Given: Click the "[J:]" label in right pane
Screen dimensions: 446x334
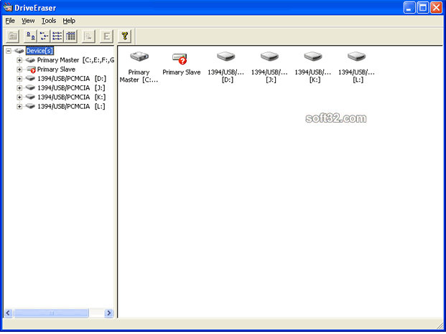Looking at the screenshot, I should pos(271,80).
